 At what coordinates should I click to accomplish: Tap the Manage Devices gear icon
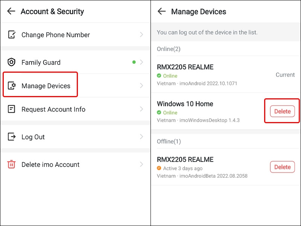click(x=12, y=86)
